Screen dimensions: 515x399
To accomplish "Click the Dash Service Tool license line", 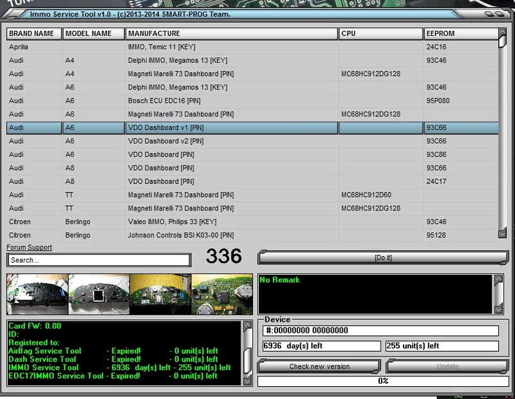I will [113, 359].
